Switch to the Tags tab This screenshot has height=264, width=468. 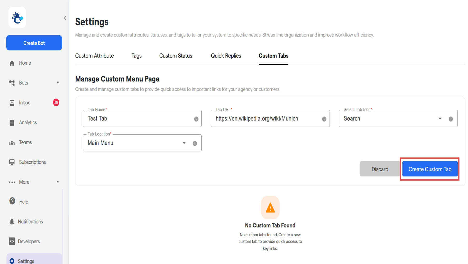pyautogui.click(x=136, y=56)
